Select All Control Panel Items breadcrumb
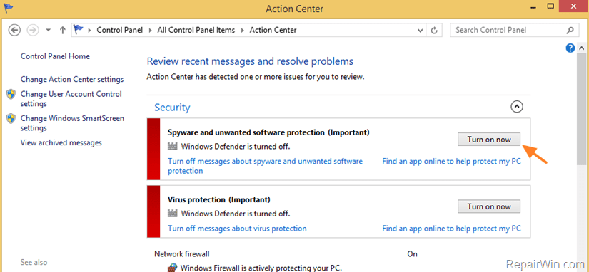The image size is (589, 272). click(x=196, y=30)
